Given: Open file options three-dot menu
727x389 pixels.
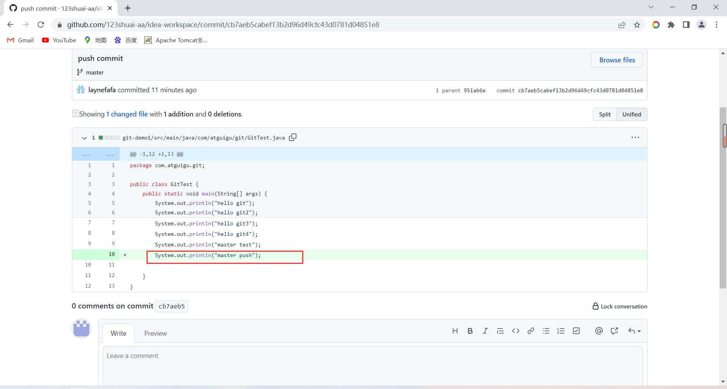Looking at the screenshot, I should click(x=635, y=137).
